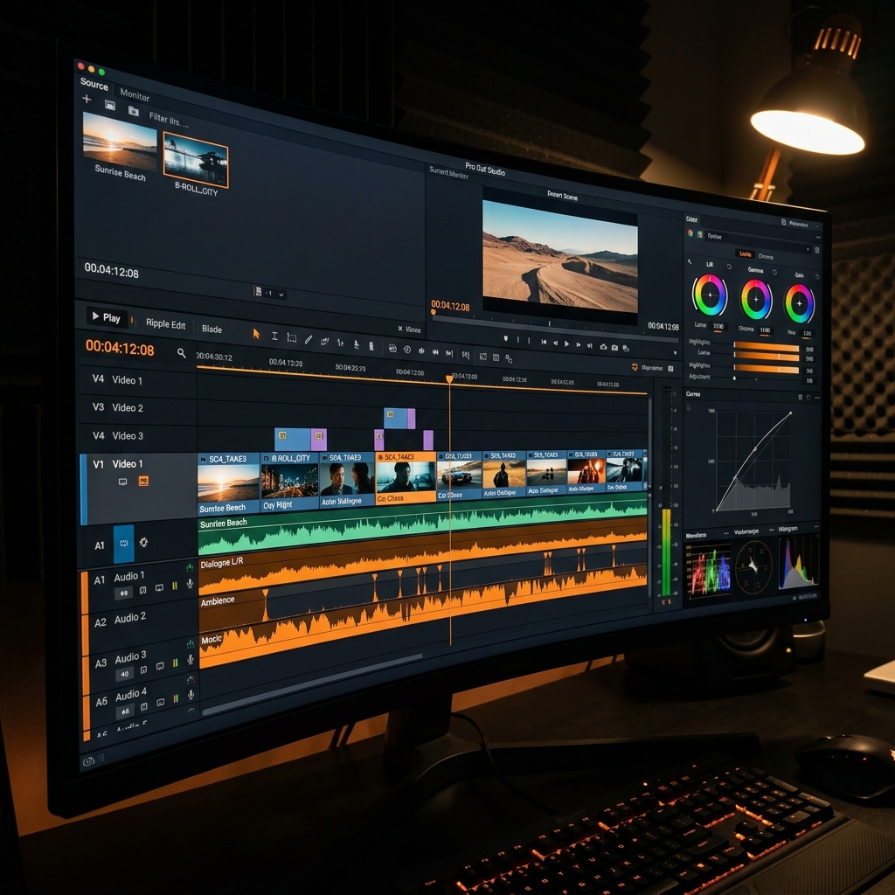This screenshot has height=895, width=895.
Task: Click the reset circle icon beside Lift label
Action: coord(729,267)
